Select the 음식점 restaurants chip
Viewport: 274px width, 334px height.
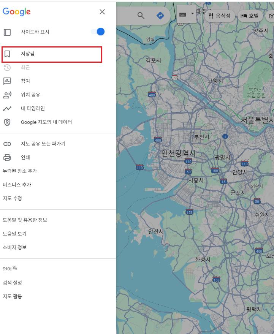click(220, 16)
